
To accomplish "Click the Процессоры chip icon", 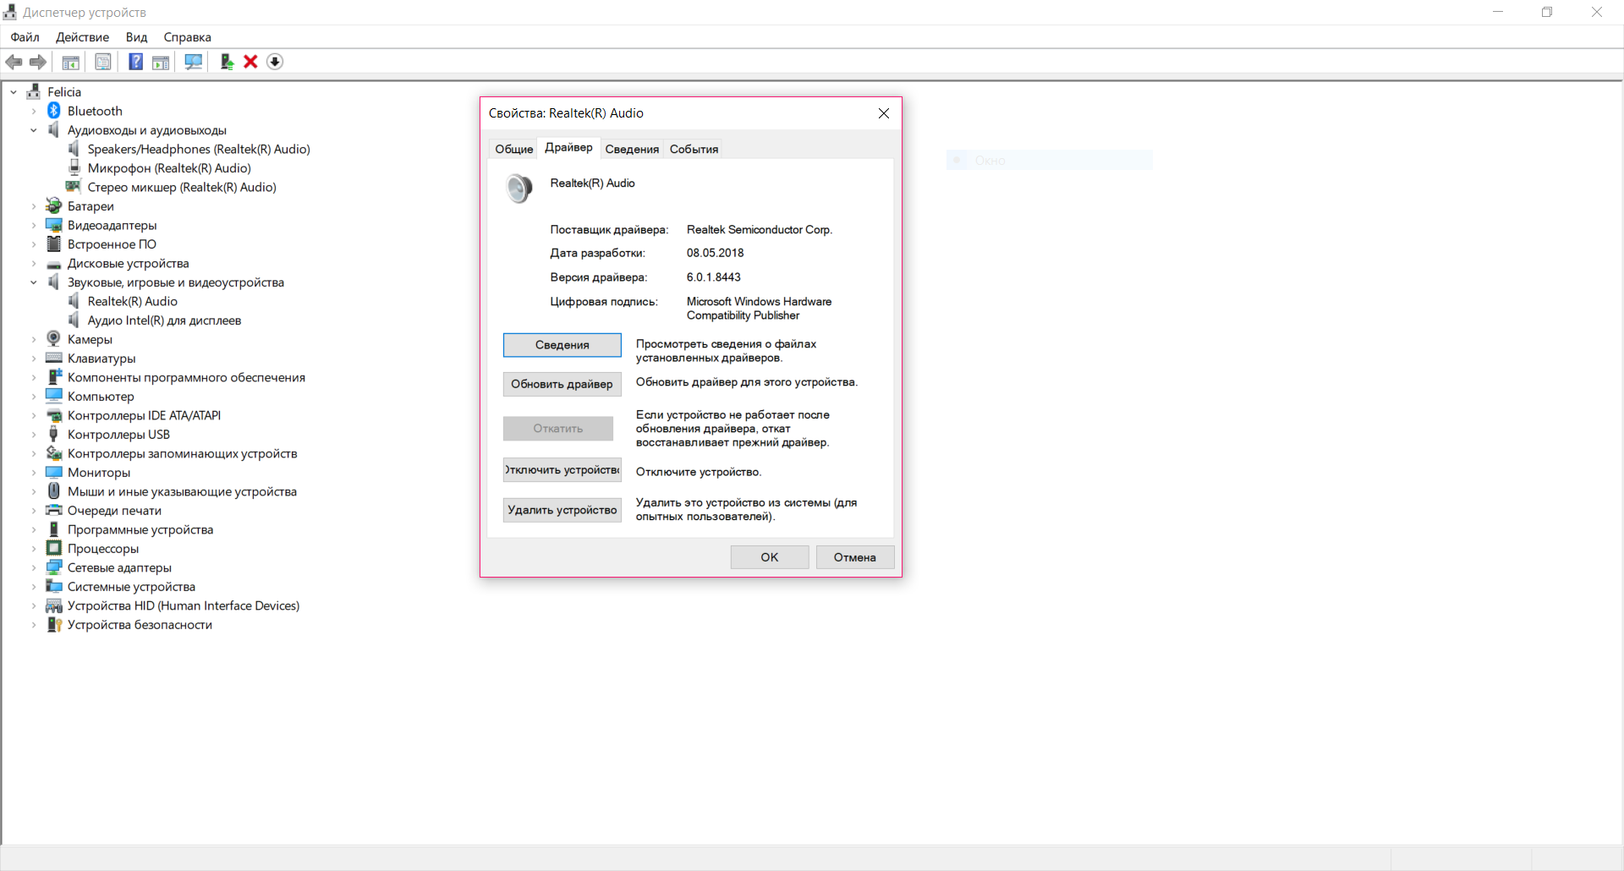I will pos(54,548).
